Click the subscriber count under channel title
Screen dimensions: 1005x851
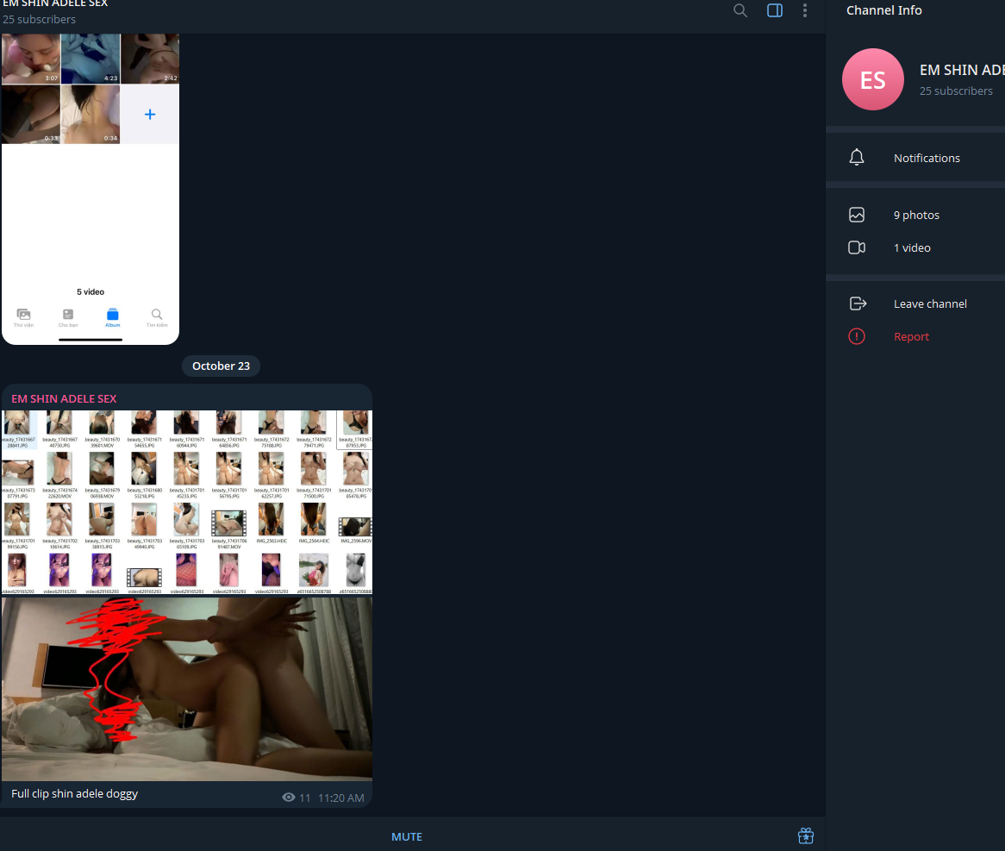point(39,19)
